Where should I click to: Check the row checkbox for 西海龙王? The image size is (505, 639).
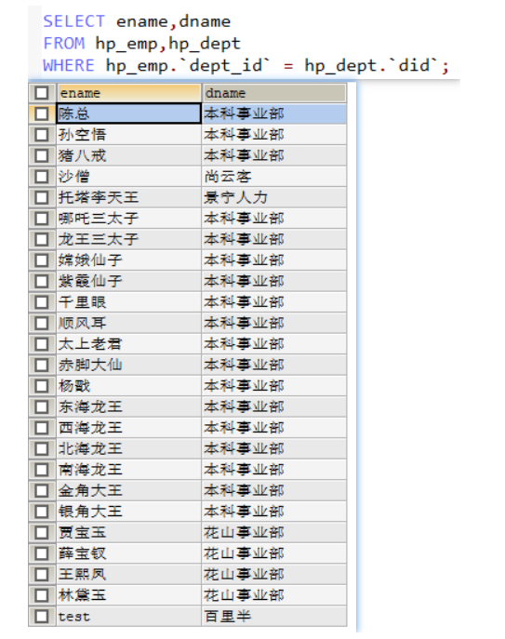[x=42, y=428]
